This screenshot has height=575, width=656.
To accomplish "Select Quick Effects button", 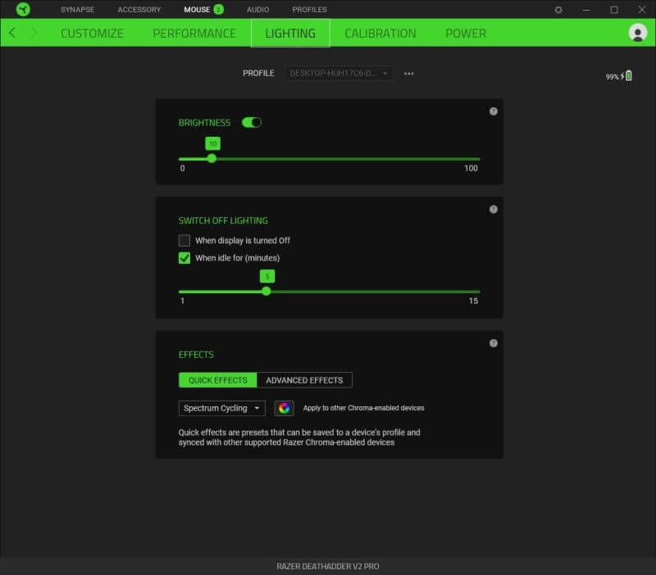I will (217, 380).
